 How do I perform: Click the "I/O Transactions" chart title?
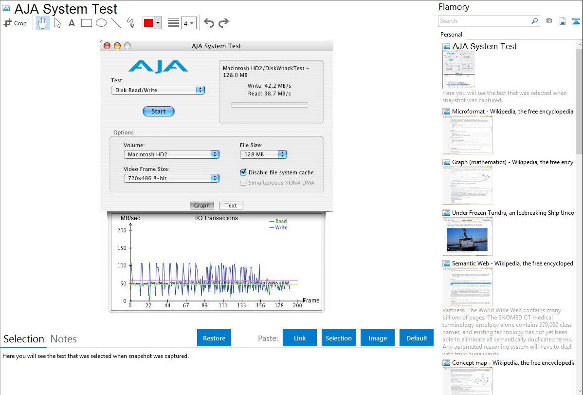click(x=217, y=218)
